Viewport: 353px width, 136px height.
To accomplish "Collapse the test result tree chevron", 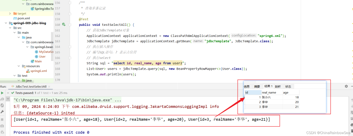I will point(8,99).
